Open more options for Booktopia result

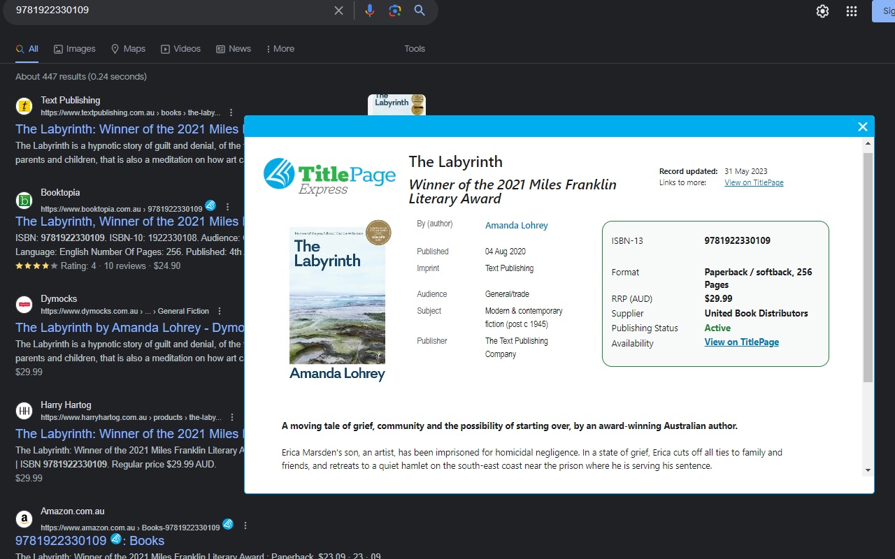tap(227, 208)
